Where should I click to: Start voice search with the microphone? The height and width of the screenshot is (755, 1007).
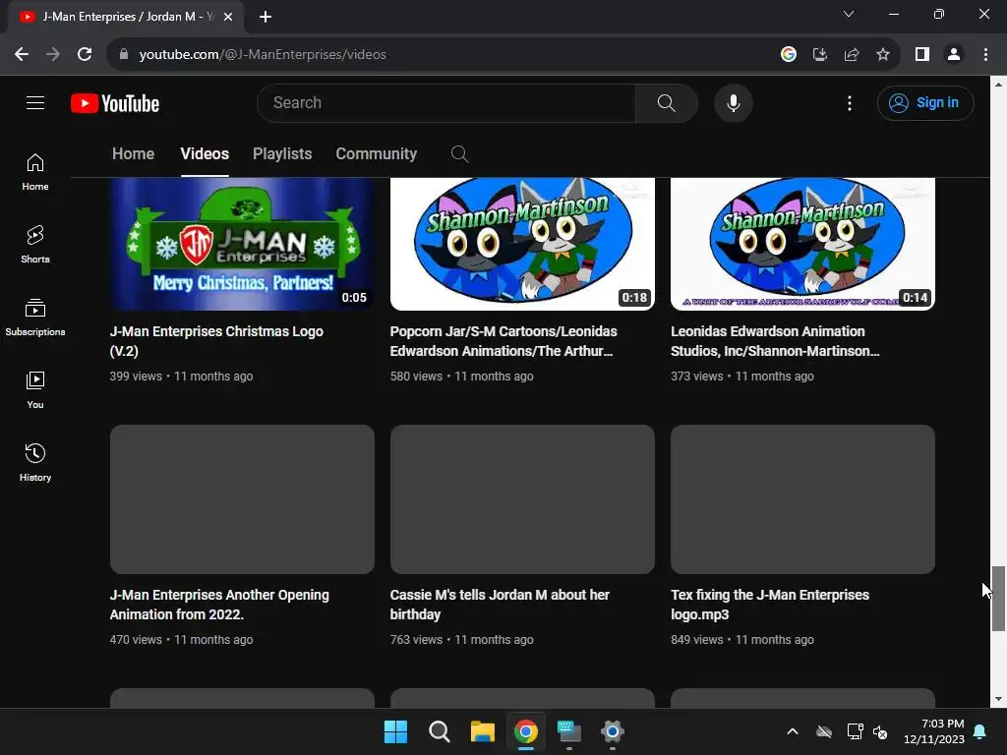pyautogui.click(x=733, y=102)
